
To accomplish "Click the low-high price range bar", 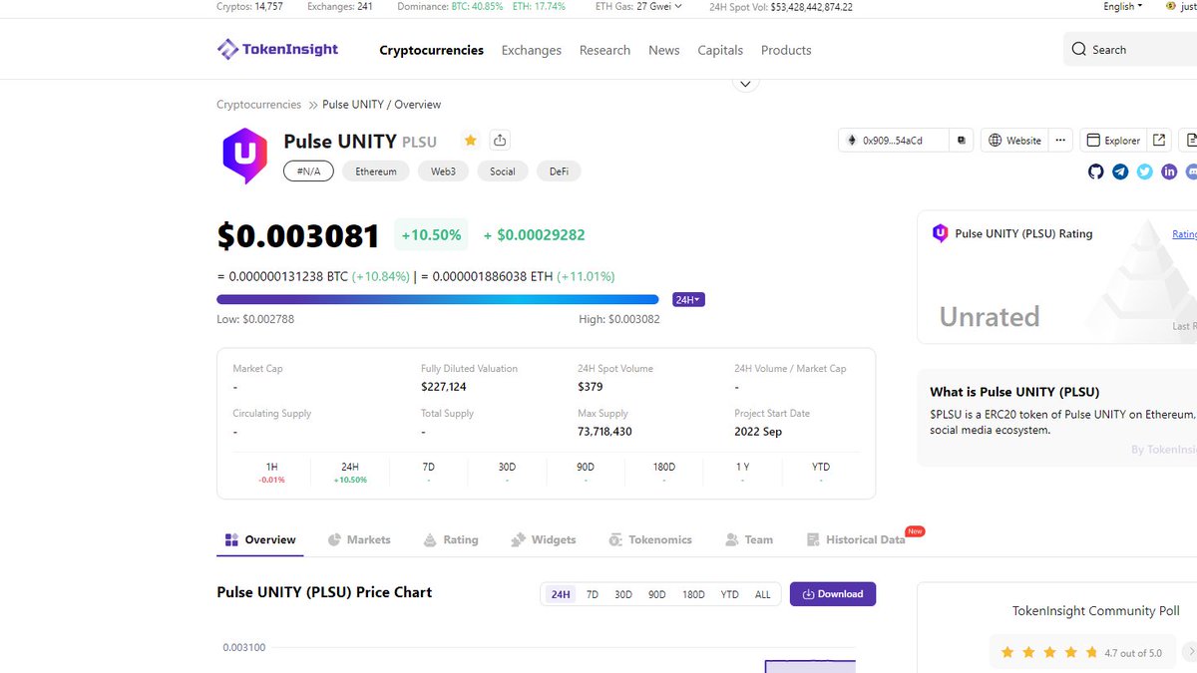I will pos(437,299).
